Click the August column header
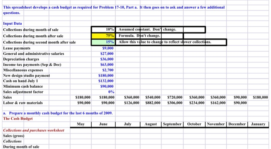The width and height of the screenshot is (271, 149). pyautogui.click(x=151, y=124)
